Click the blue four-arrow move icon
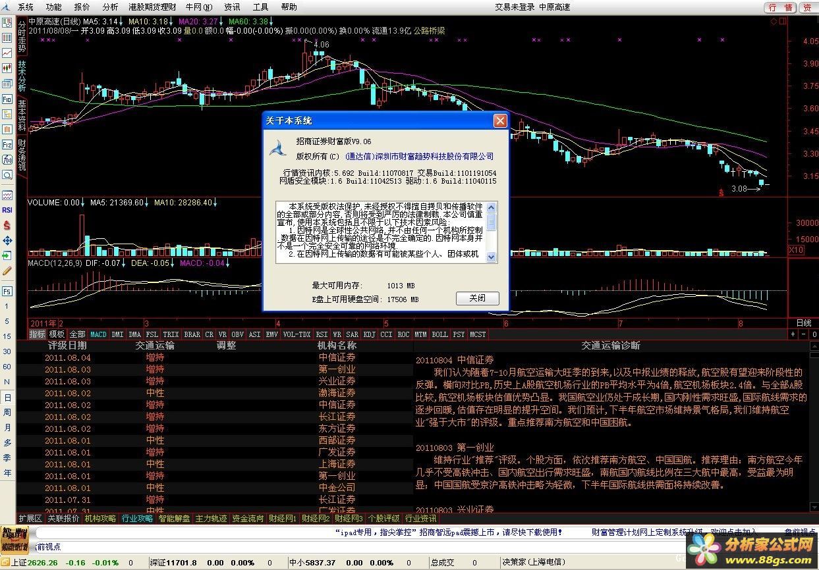 pyautogui.click(x=7, y=240)
